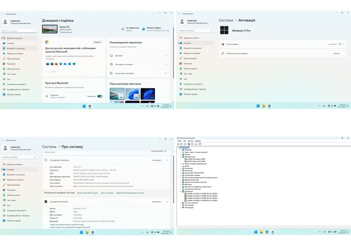Screen dimensions: 351x248
Task: Collapse the Відеоадаптери tree node
Action: point(180,157)
